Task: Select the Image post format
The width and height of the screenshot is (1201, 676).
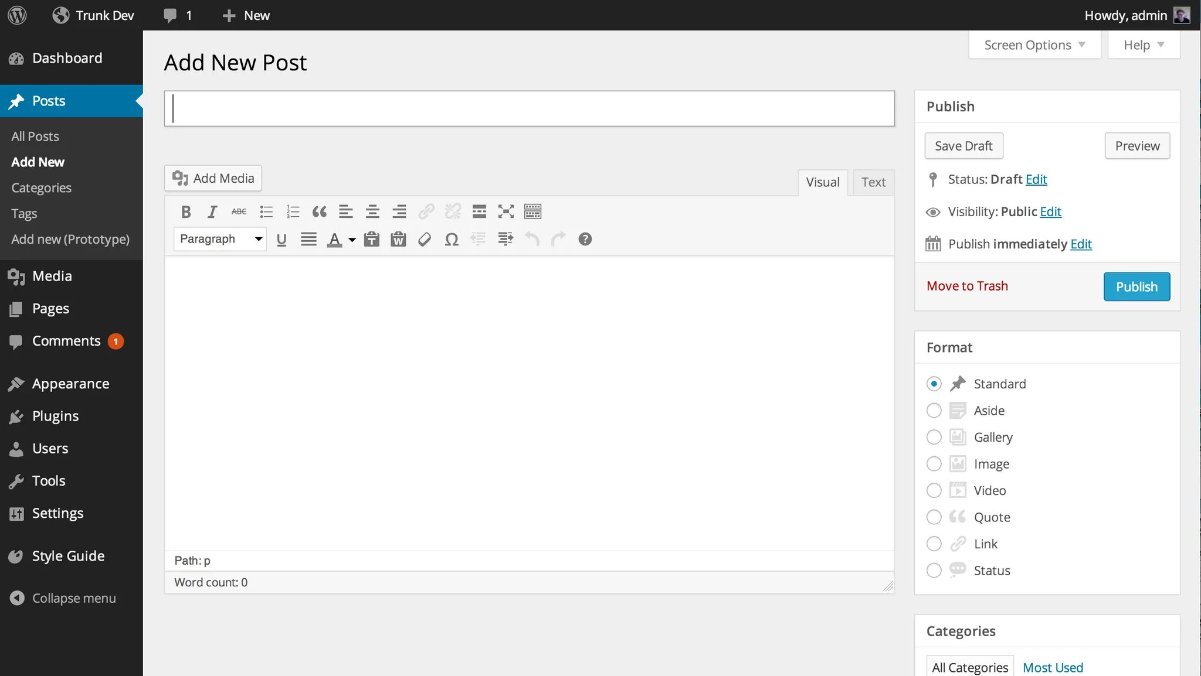Action: (934, 464)
